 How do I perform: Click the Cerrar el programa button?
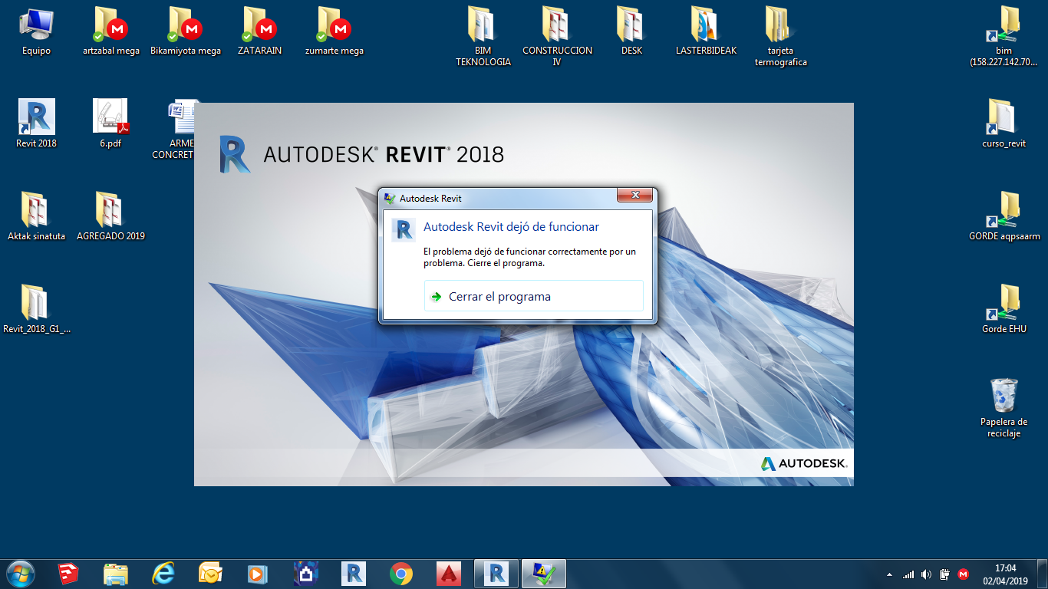click(533, 296)
